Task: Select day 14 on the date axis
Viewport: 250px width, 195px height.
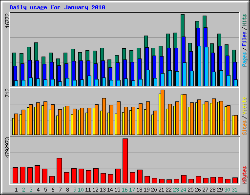Action: (x=110, y=190)
